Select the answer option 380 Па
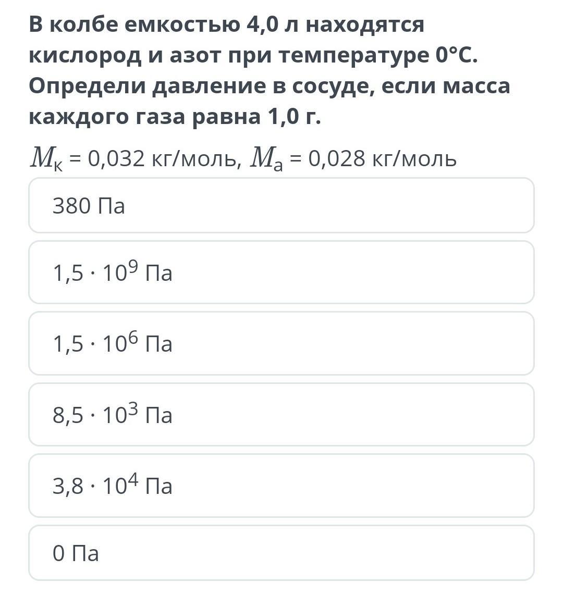Screen dimensions: 563x596 point(281,206)
